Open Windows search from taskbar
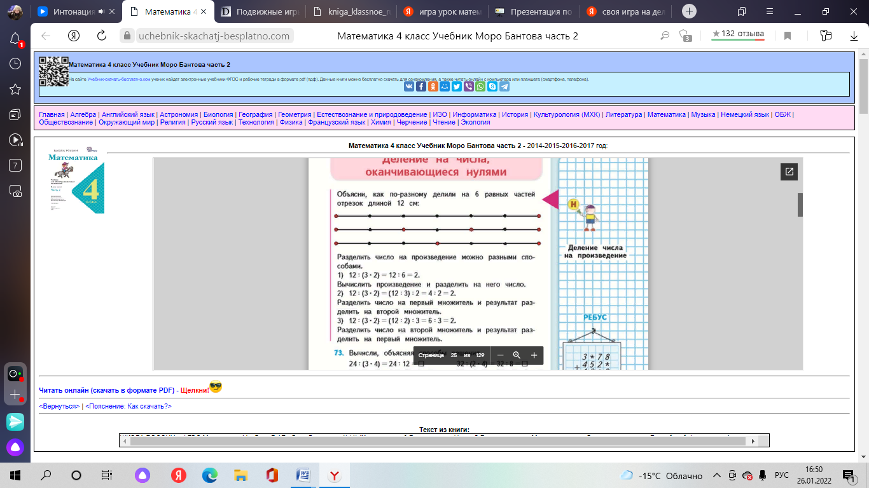 (46, 475)
